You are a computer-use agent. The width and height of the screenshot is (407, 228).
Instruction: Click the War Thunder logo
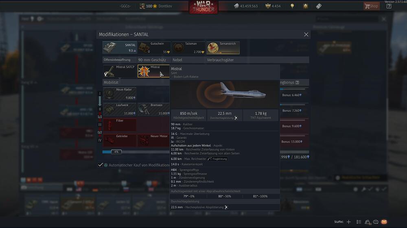(203, 7)
